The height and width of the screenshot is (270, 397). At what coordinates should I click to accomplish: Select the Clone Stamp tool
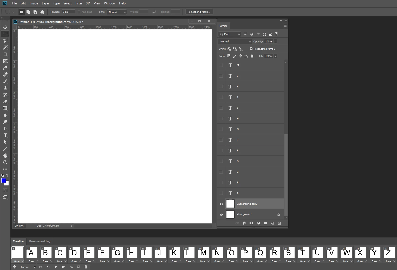(x=5, y=88)
